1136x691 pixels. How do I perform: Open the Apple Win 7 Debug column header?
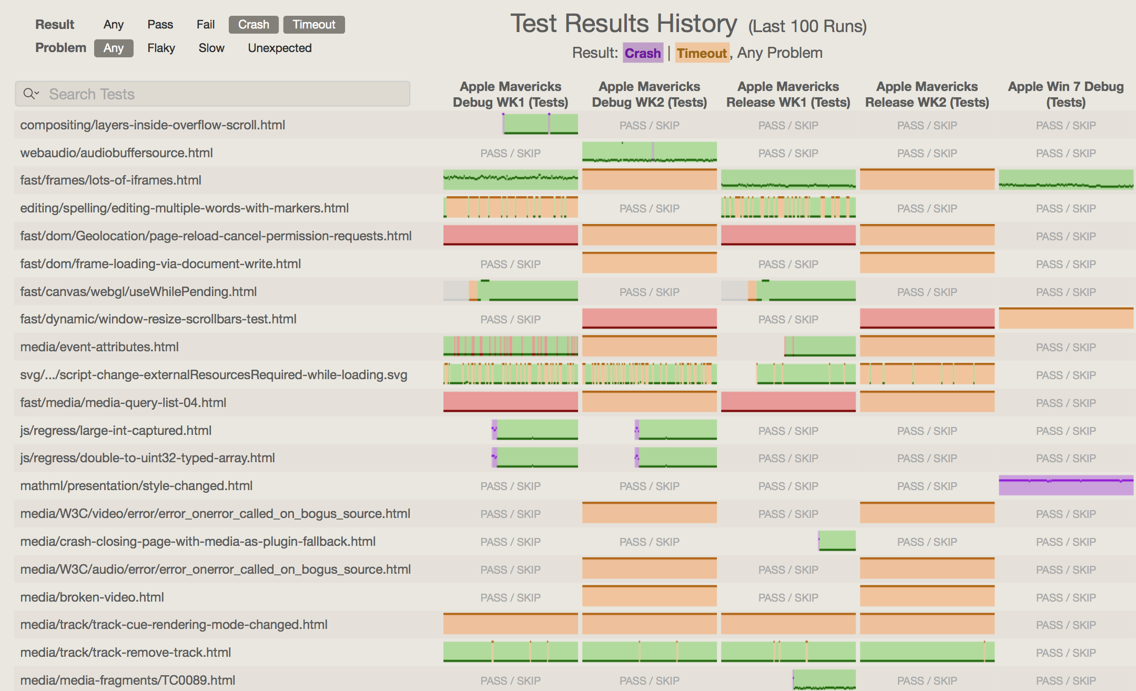coord(1066,94)
